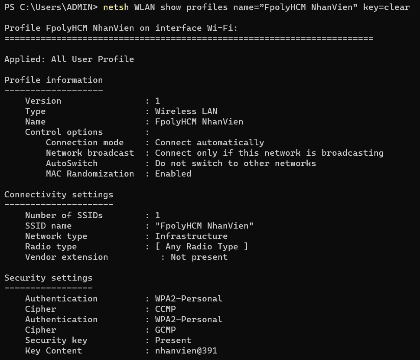The height and width of the screenshot is (360, 420).
Task: Click the Key Content value 'nhanvien@391'
Action: (x=186, y=351)
